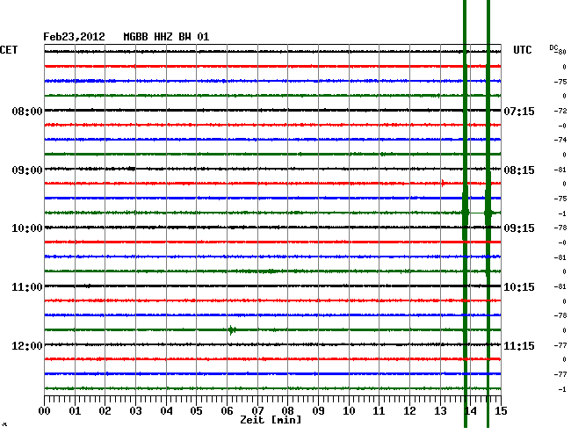Click the 09:15 UTC time label

(519, 228)
